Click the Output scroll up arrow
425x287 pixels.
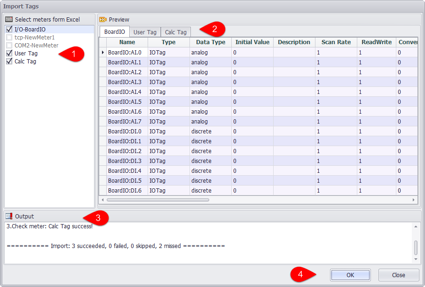pos(415,226)
